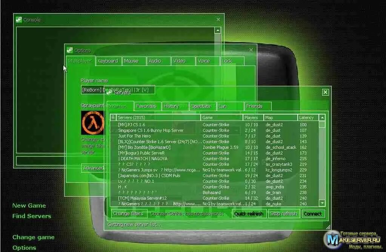Select the "[MY] PJ CS 1.6" server row
386x252 pixels.
pyautogui.click(x=215, y=125)
